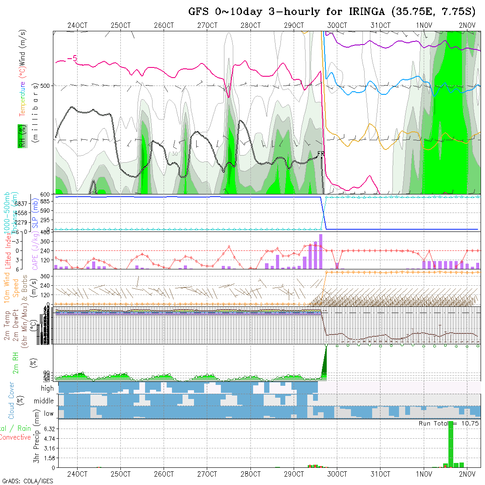Click the GrADS: COLA/IGES credit text
Viewport: 485px width, 485px height.
27,481
